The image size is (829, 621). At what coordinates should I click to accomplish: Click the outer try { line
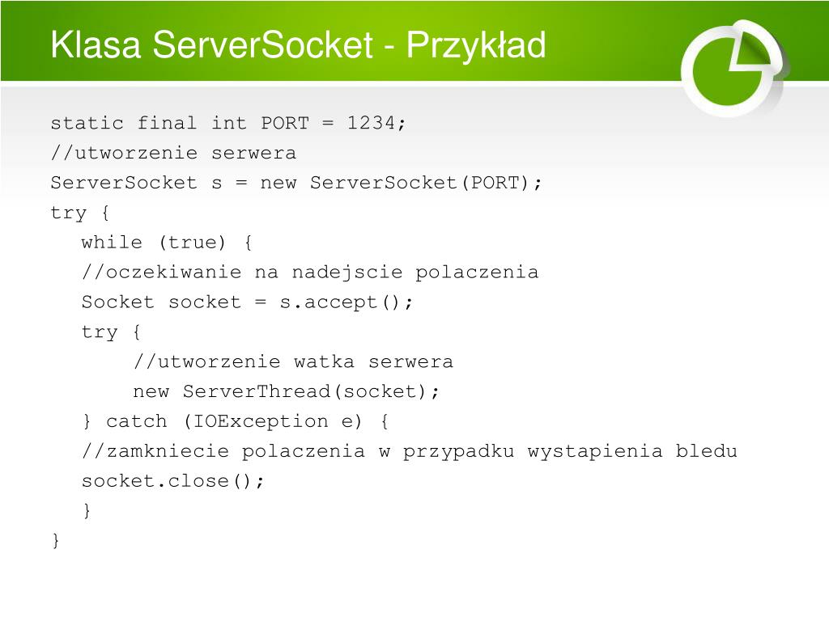80,213
